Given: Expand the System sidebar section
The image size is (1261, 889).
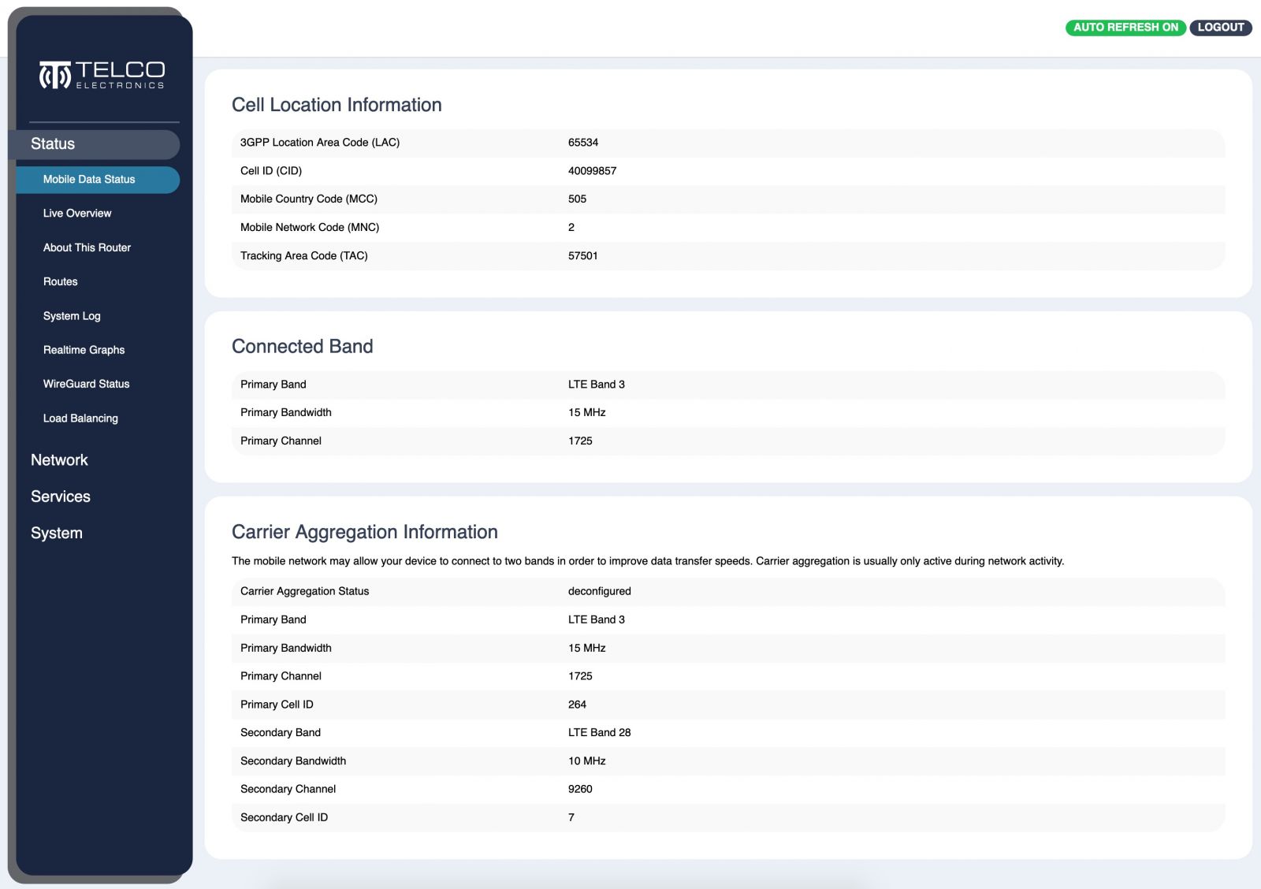Looking at the screenshot, I should 57,534.
